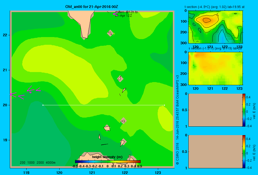Image resolution: width=258 pixels, height=175 pixels.
Task: Select right endpoint of white section line
Action: point(165,105)
